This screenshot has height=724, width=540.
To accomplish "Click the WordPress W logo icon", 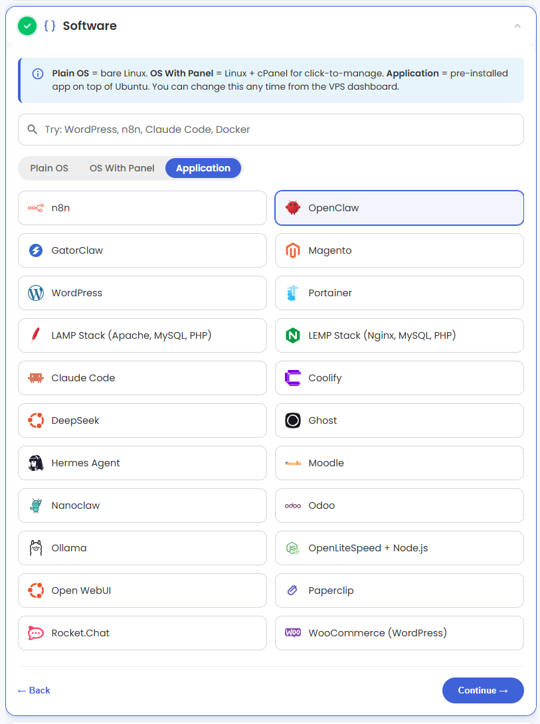I will tap(36, 293).
